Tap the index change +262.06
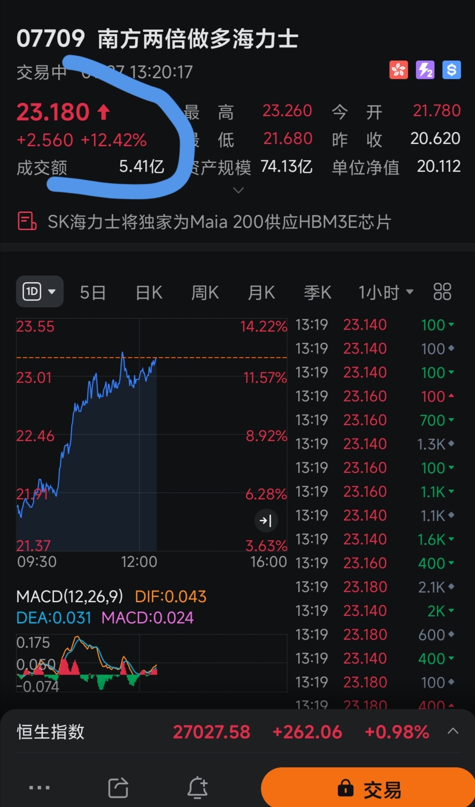Screen dimensions: 475x807 [x=307, y=732]
